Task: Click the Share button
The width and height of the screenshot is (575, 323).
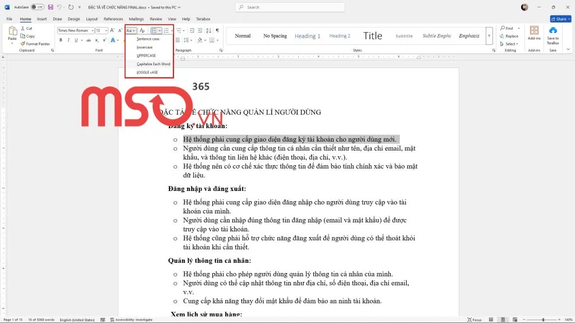Action: coord(559,19)
